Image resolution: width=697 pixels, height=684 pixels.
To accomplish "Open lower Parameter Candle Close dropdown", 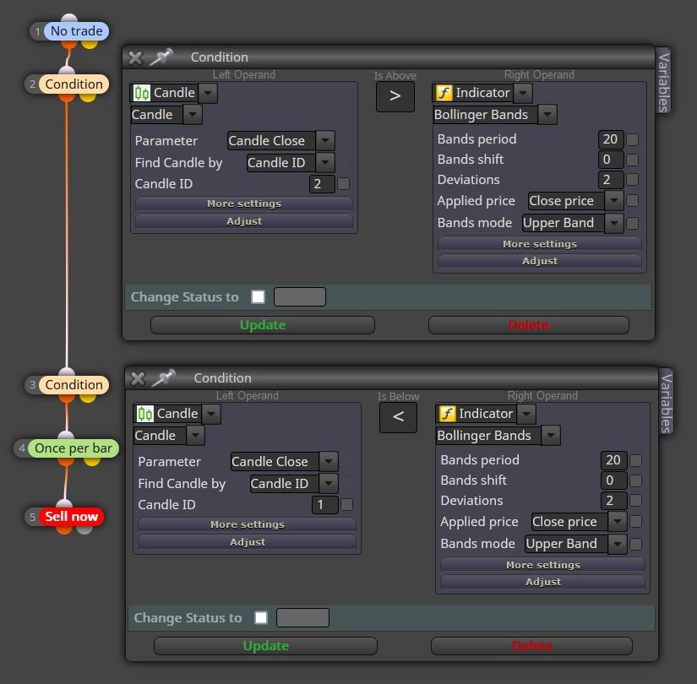I will [x=329, y=461].
